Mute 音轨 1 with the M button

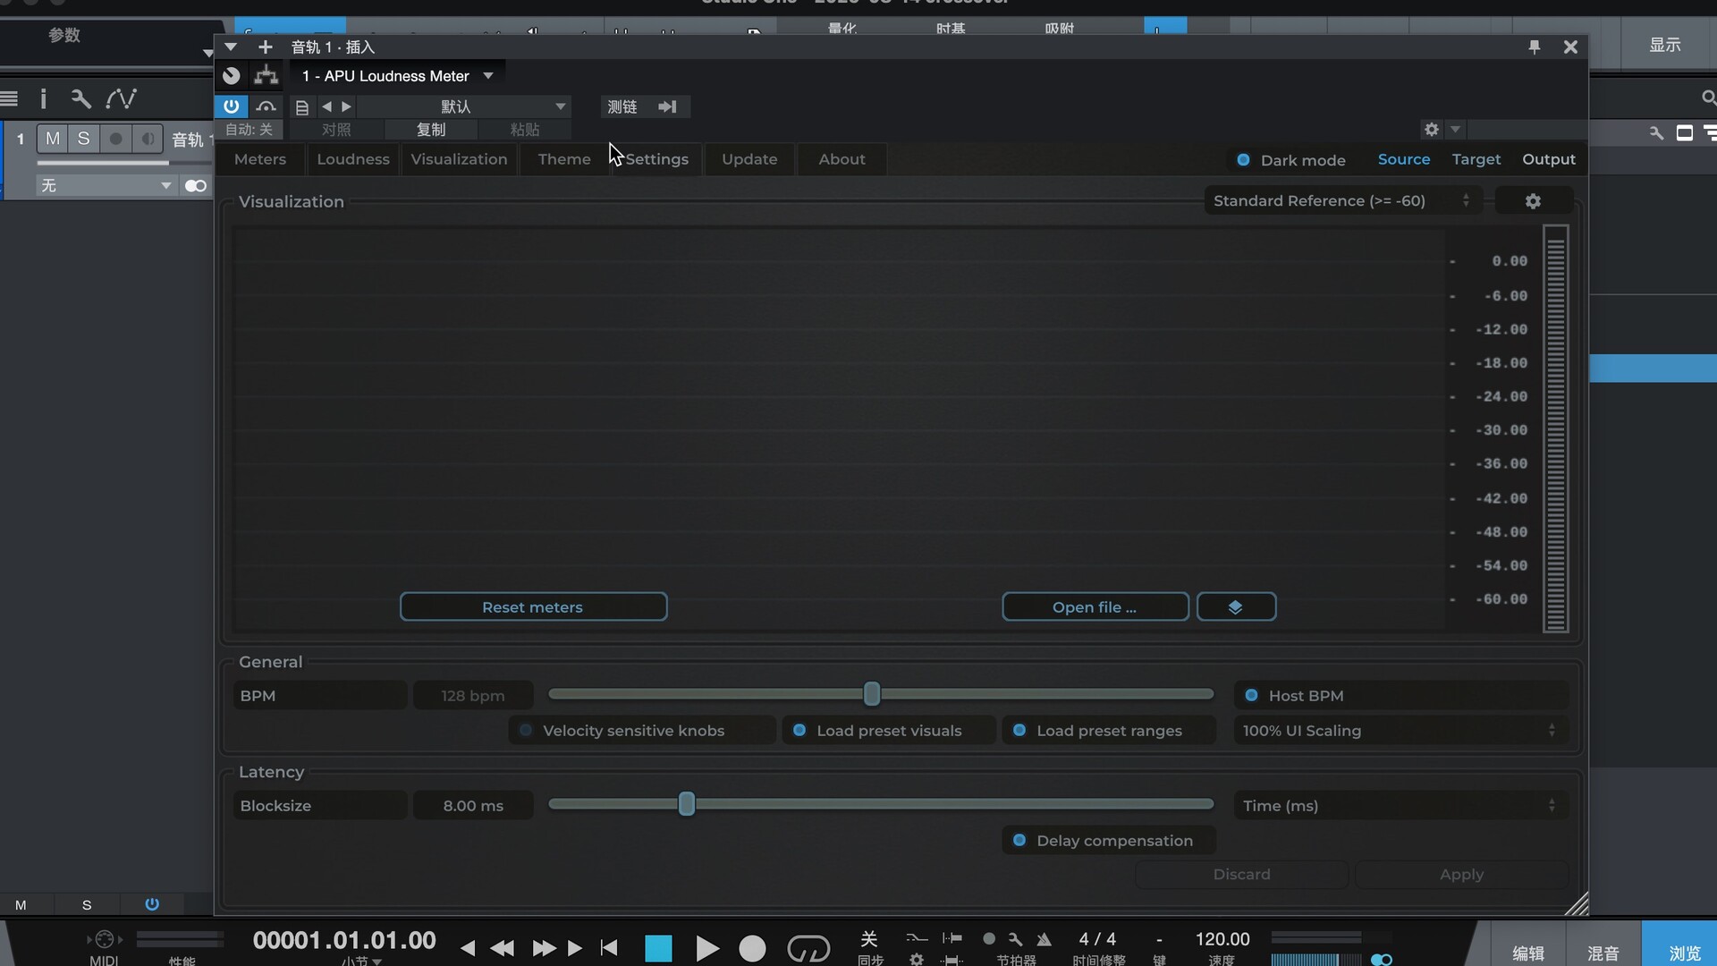click(x=53, y=139)
